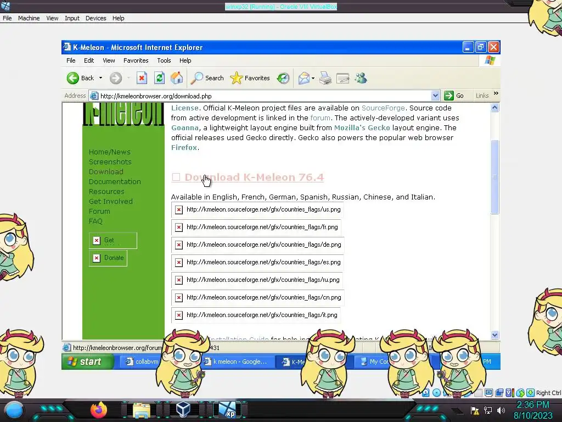Switch to collabvm taskbar window
The height and width of the screenshot is (422, 562).
click(142, 362)
